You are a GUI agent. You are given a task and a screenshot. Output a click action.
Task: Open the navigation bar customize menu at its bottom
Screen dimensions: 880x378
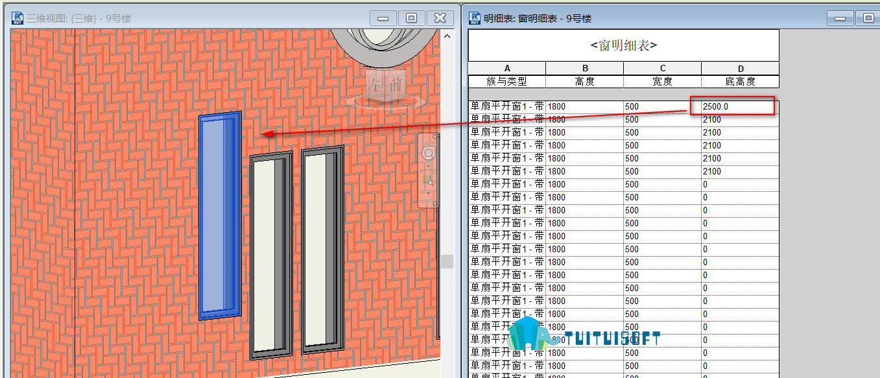click(x=434, y=204)
